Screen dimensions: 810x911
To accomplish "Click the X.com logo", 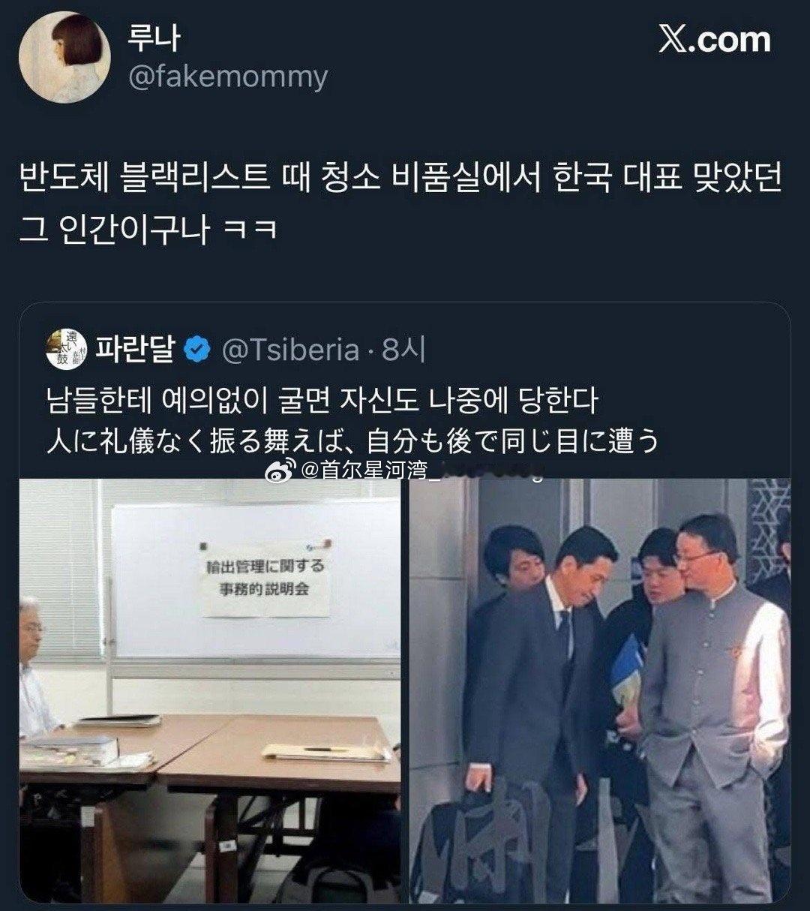I will click(x=714, y=40).
